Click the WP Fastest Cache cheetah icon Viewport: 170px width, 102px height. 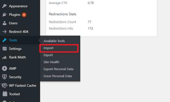[4, 85]
